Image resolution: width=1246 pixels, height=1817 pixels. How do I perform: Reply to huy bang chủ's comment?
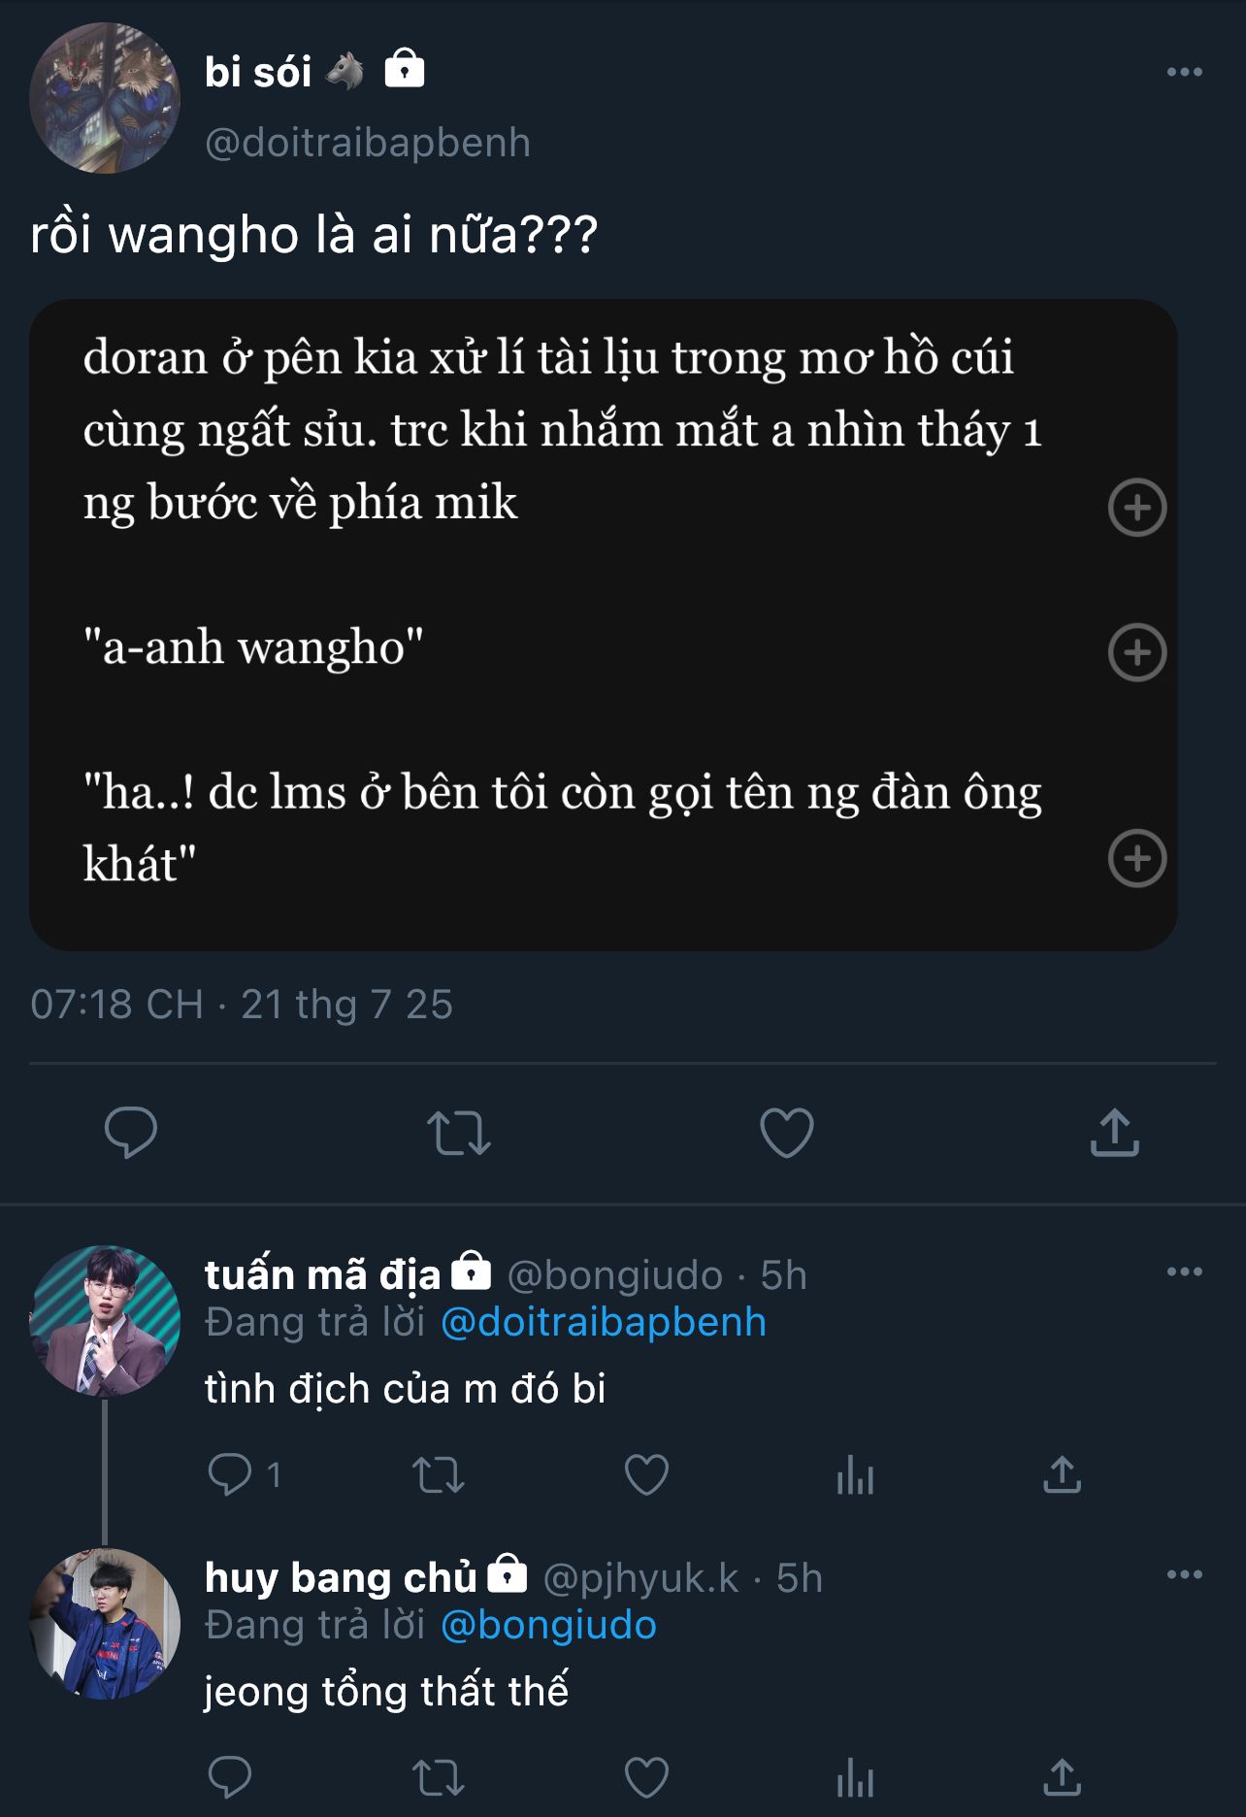[230, 1777]
